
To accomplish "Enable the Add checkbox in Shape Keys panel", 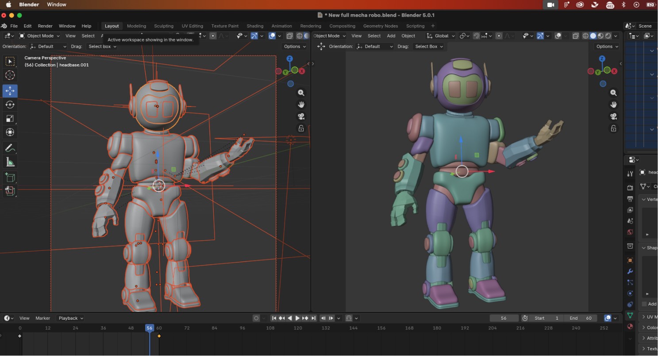I will (x=644, y=304).
